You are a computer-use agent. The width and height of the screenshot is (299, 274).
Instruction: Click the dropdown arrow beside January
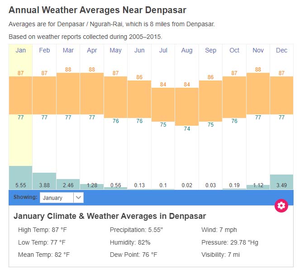click(78, 198)
